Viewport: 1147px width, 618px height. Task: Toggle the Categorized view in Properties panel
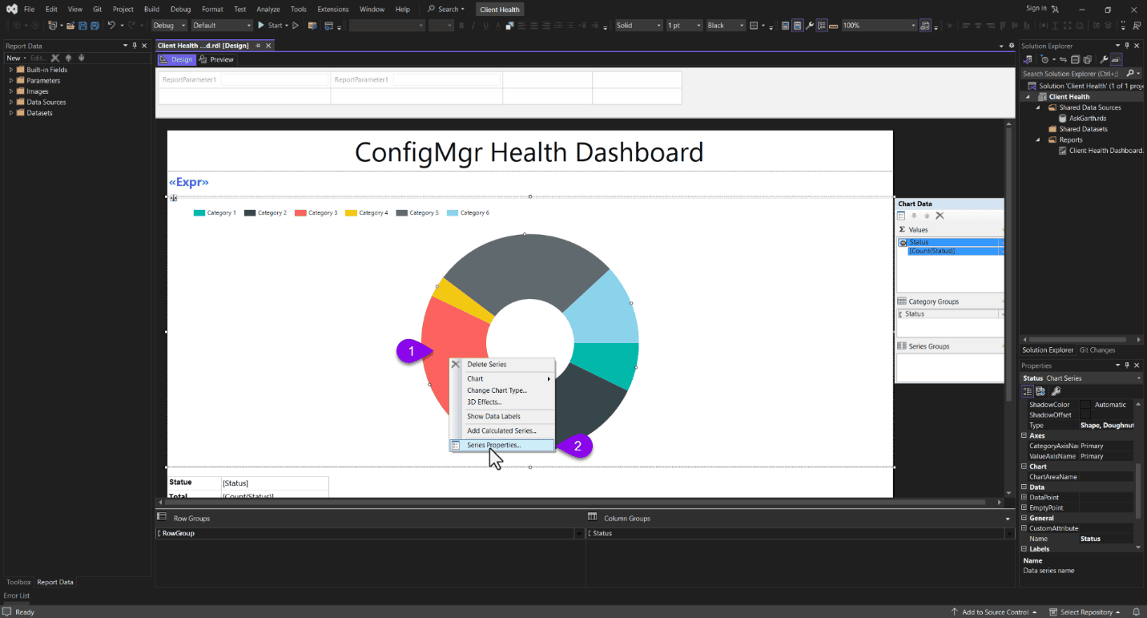tap(1027, 391)
